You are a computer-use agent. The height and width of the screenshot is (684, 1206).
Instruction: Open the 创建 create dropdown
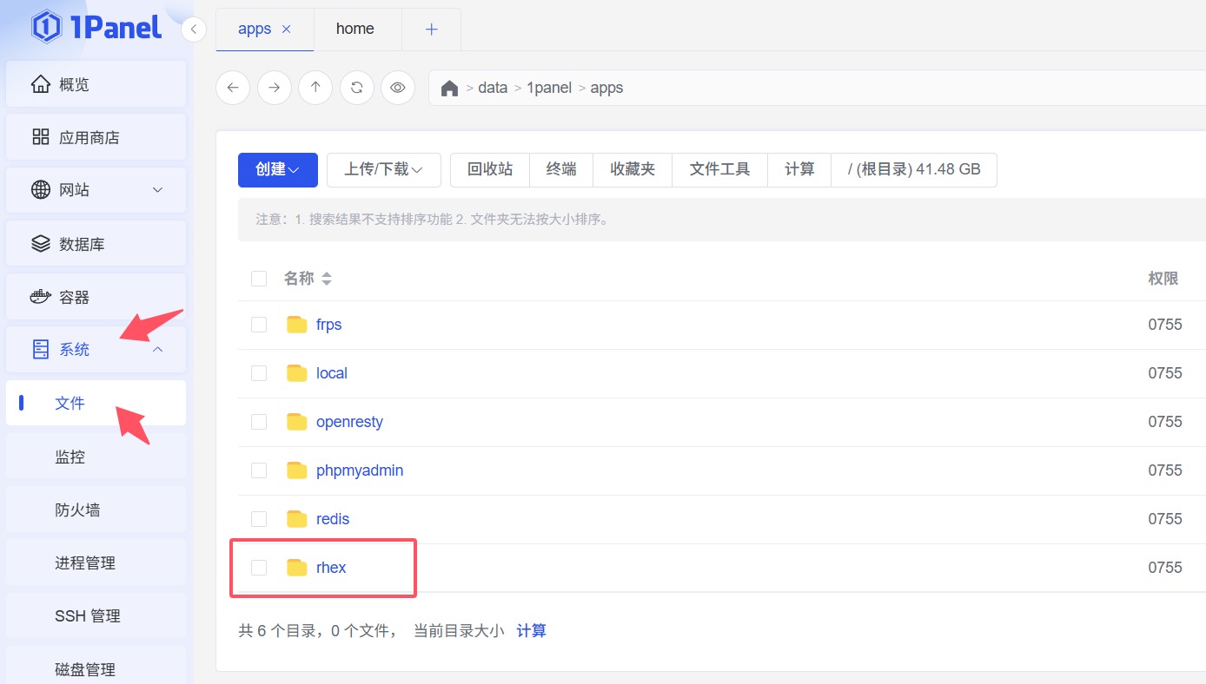[x=278, y=170]
